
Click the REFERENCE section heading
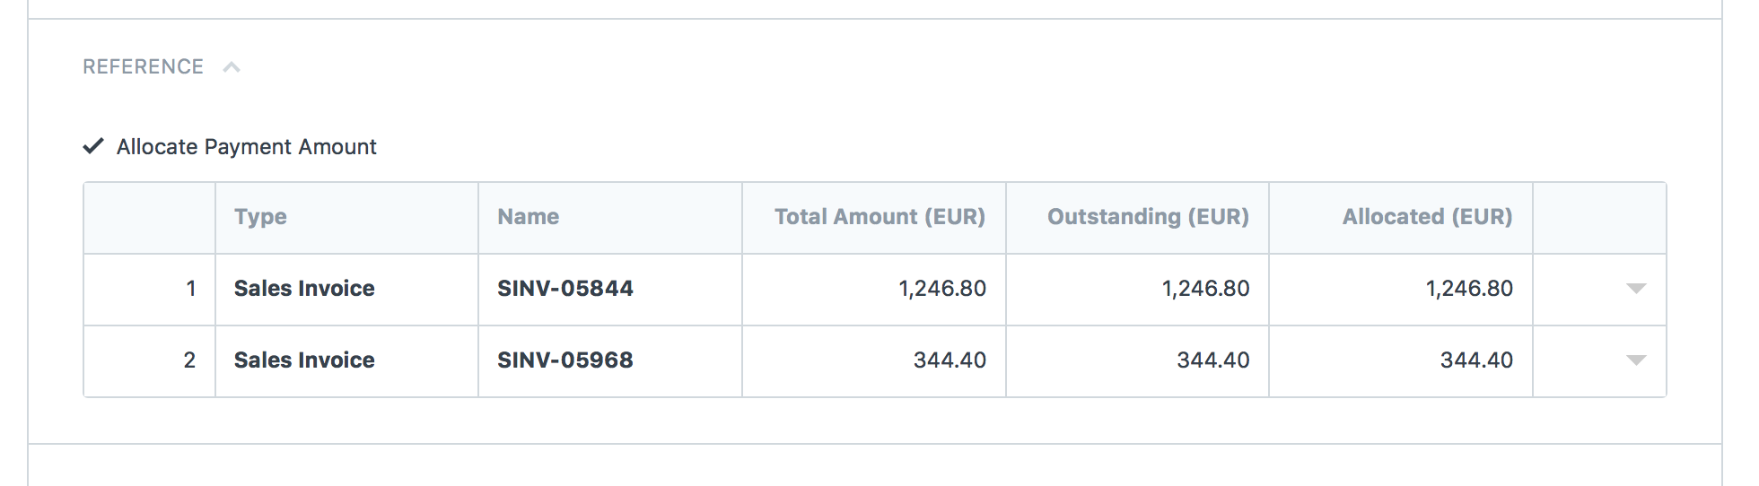pos(143,67)
